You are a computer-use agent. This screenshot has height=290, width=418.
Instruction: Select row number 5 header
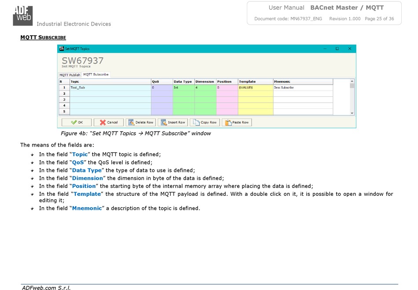pyautogui.click(x=64, y=111)
